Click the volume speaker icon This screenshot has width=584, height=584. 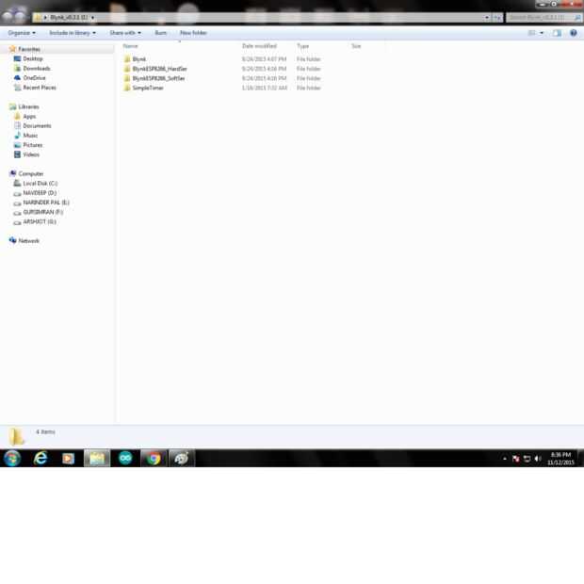(x=538, y=459)
